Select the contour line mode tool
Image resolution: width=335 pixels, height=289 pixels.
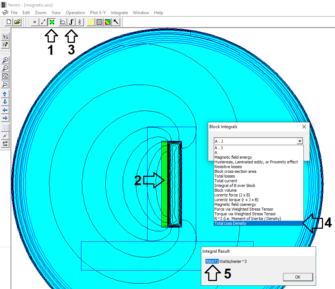pyautogui.click(x=43, y=22)
